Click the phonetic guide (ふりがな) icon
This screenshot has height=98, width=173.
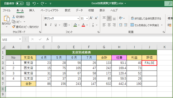click(x=93, y=25)
